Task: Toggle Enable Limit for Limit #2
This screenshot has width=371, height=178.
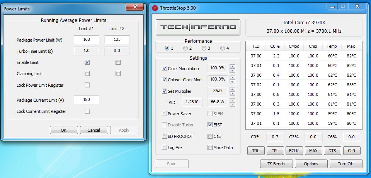Action: (118, 62)
